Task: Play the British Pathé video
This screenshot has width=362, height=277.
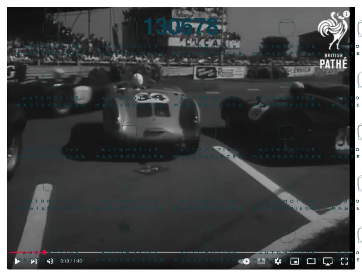Action: point(17,261)
